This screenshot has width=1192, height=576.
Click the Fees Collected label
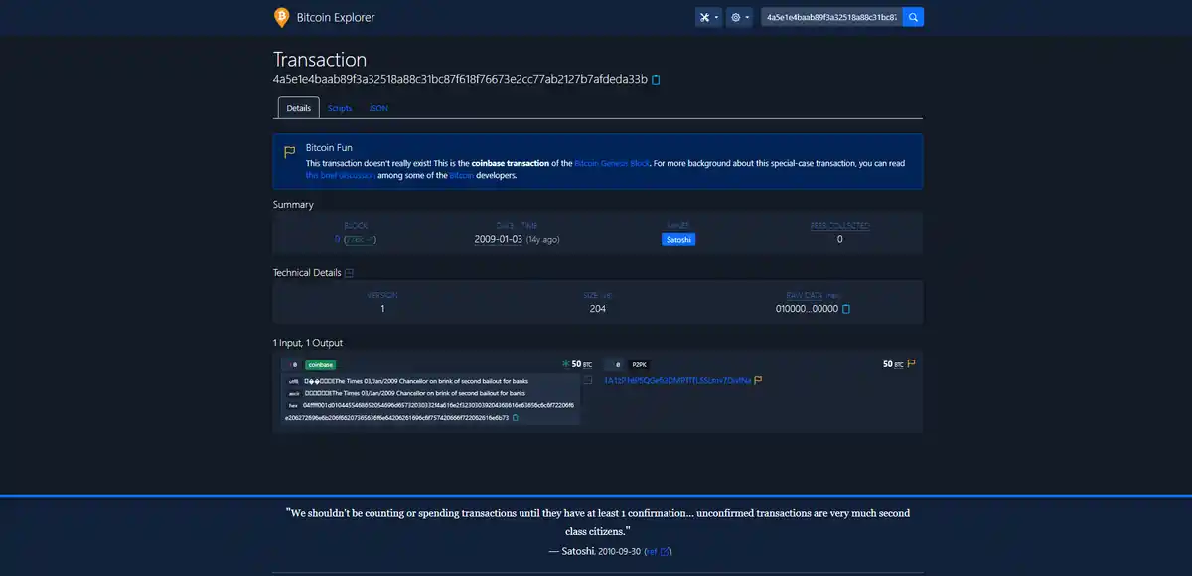click(x=839, y=225)
